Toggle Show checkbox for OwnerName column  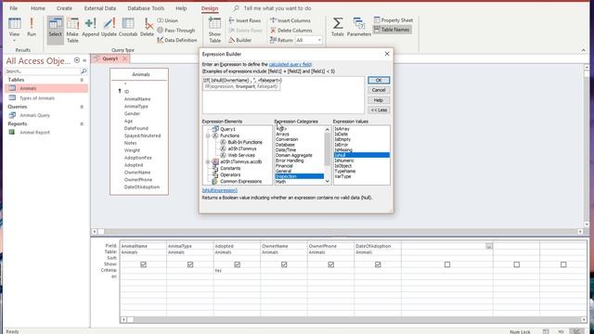click(x=284, y=264)
